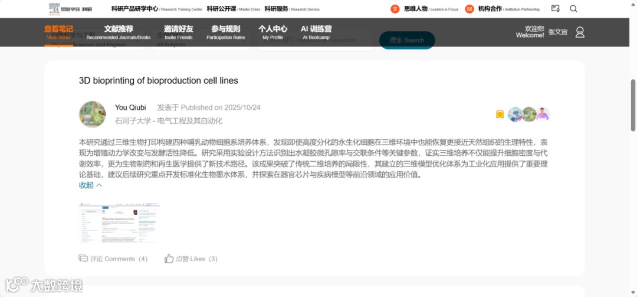Click the middle liker avatar in the group

(x=529, y=114)
